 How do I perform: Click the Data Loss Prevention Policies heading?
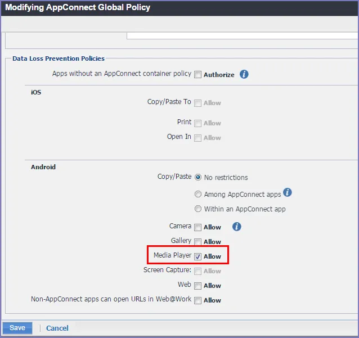59,58
